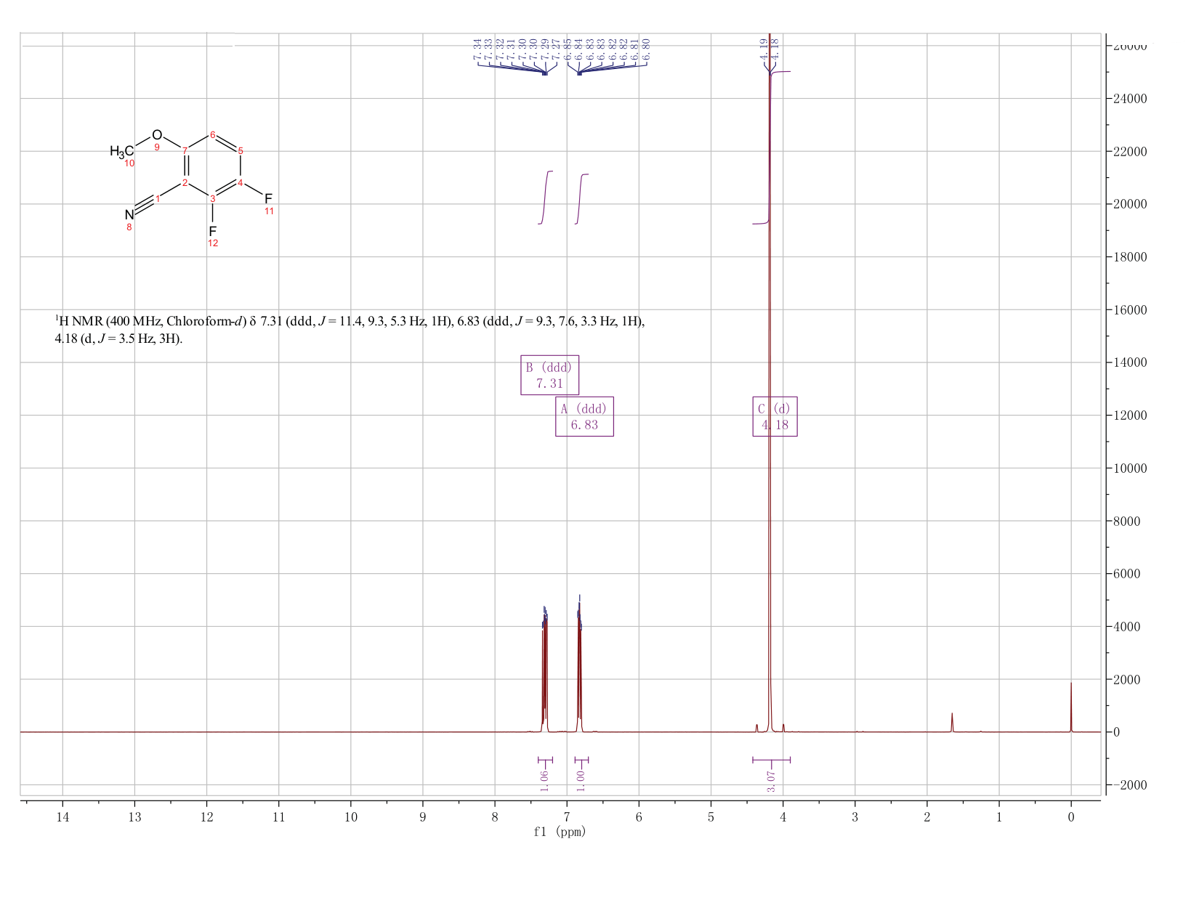Viewport: 1199px width, 900px height.
Task: Click the -2000 intensity axis label
Action: click(1129, 785)
